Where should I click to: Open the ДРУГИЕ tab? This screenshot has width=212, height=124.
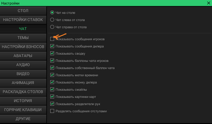pos(23,119)
